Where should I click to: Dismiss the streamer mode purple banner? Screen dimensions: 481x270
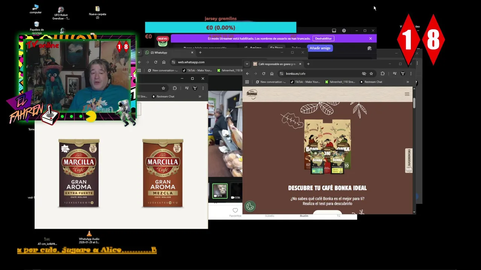tap(371, 38)
